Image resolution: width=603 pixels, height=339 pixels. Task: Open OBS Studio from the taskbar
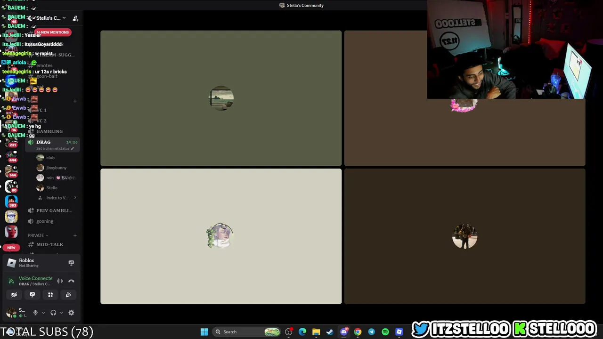[289, 332]
